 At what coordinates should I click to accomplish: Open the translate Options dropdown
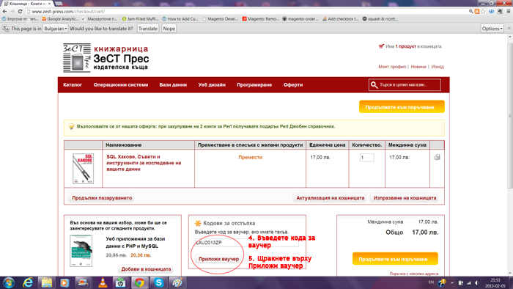coord(492,29)
